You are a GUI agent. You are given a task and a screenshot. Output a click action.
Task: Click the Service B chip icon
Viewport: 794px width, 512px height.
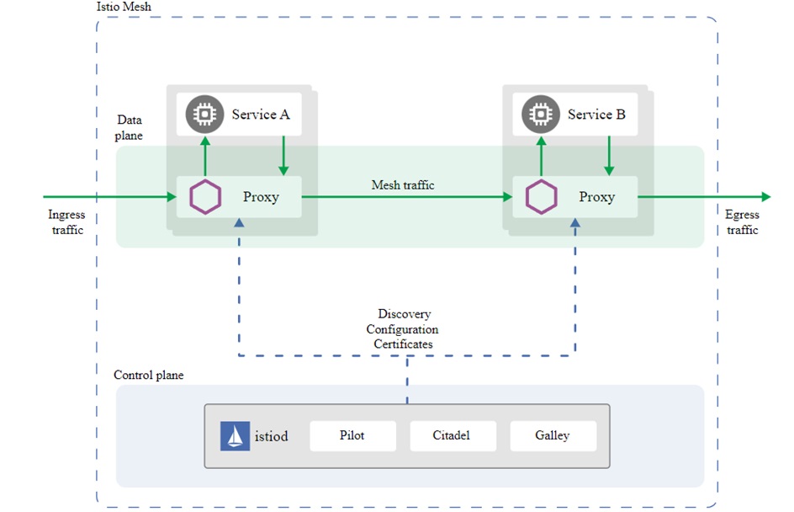[x=538, y=115]
